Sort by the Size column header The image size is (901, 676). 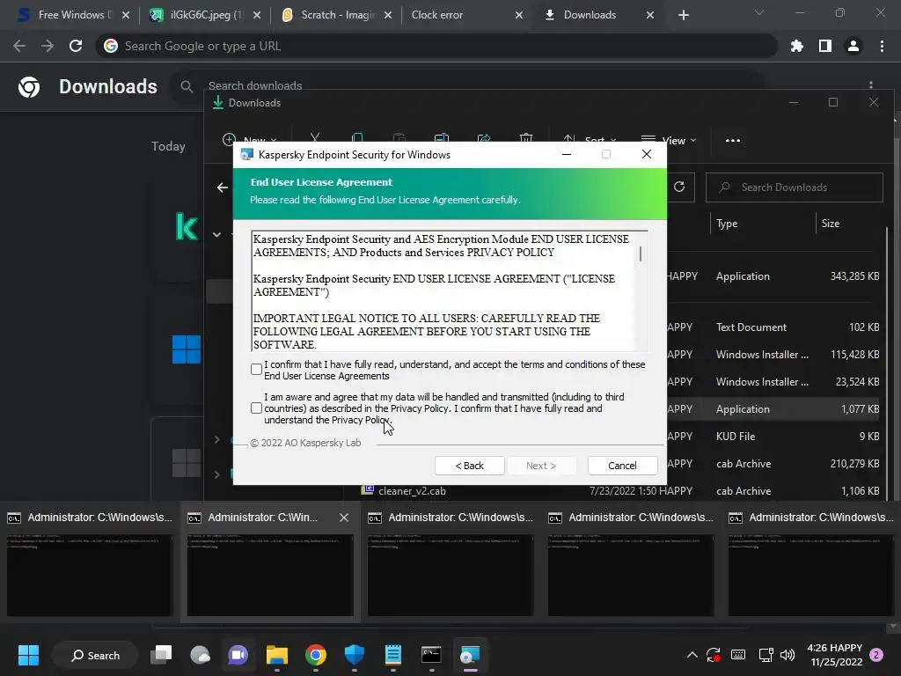click(x=831, y=224)
